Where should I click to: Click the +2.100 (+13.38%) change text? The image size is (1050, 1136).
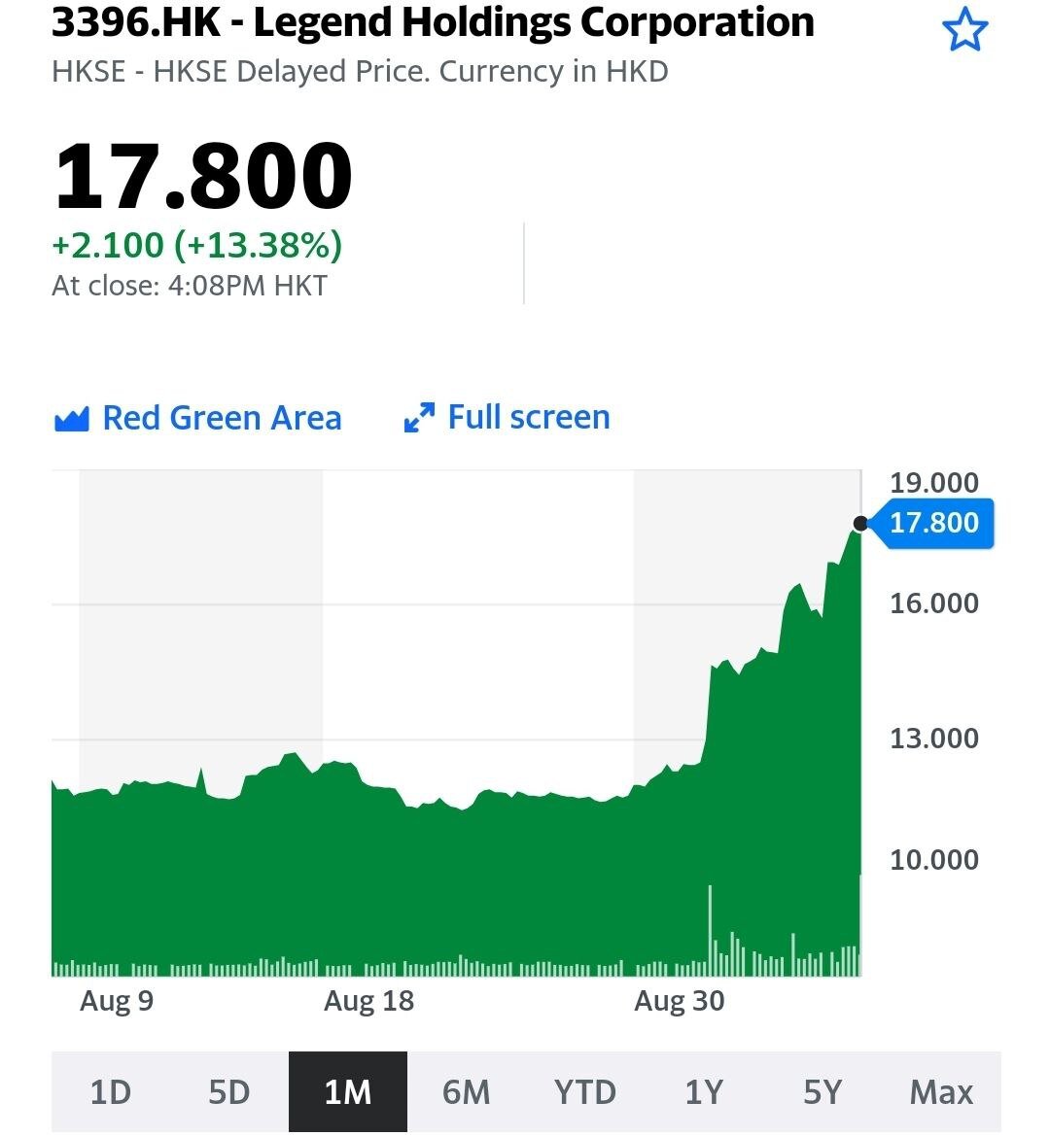click(197, 245)
